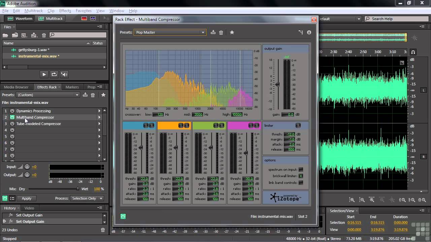Image resolution: width=431 pixels, height=242 pixels.
Task: Click output gain slider handle
Action: click(277, 84)
